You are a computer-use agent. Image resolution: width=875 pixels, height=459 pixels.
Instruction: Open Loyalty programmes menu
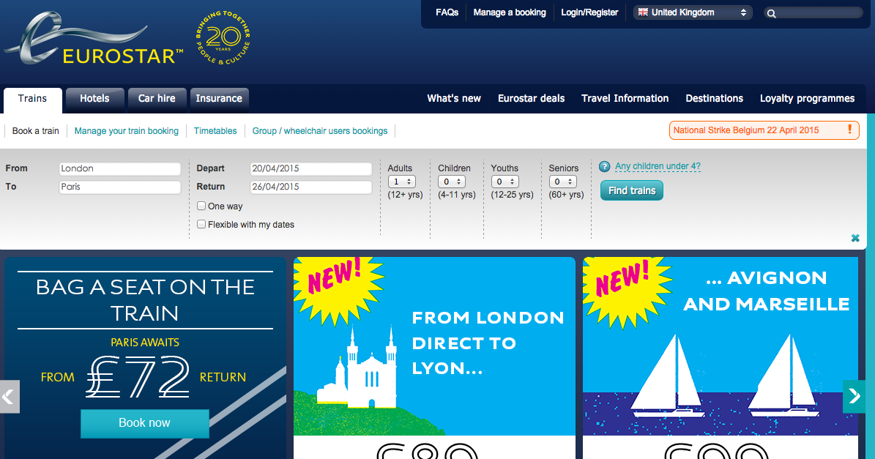[807, 99]
